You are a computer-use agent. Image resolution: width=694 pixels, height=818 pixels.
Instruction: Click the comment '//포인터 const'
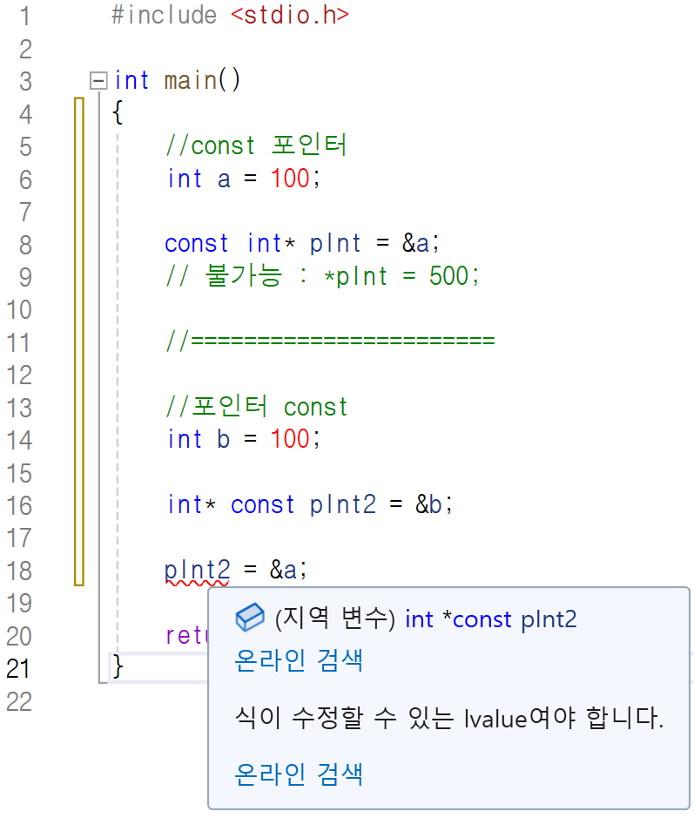[x=256, y=407]
